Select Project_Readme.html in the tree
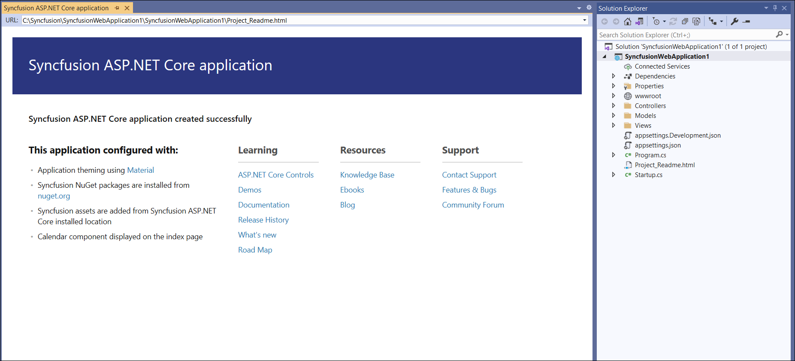This screenshot has width=795, height=361. click(x=665, y=165)
